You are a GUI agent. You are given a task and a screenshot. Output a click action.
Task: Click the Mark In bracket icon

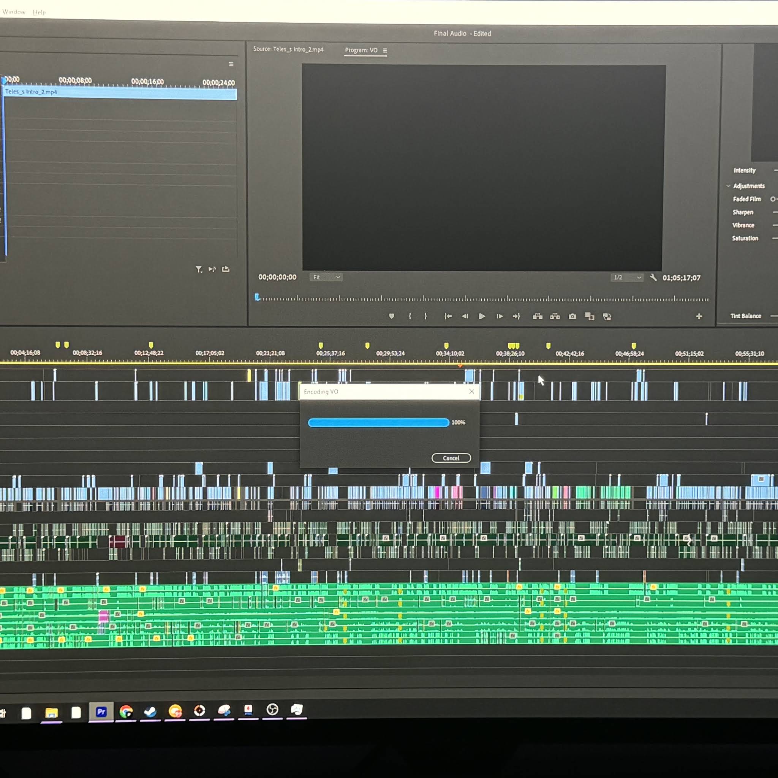pos(410,316)
